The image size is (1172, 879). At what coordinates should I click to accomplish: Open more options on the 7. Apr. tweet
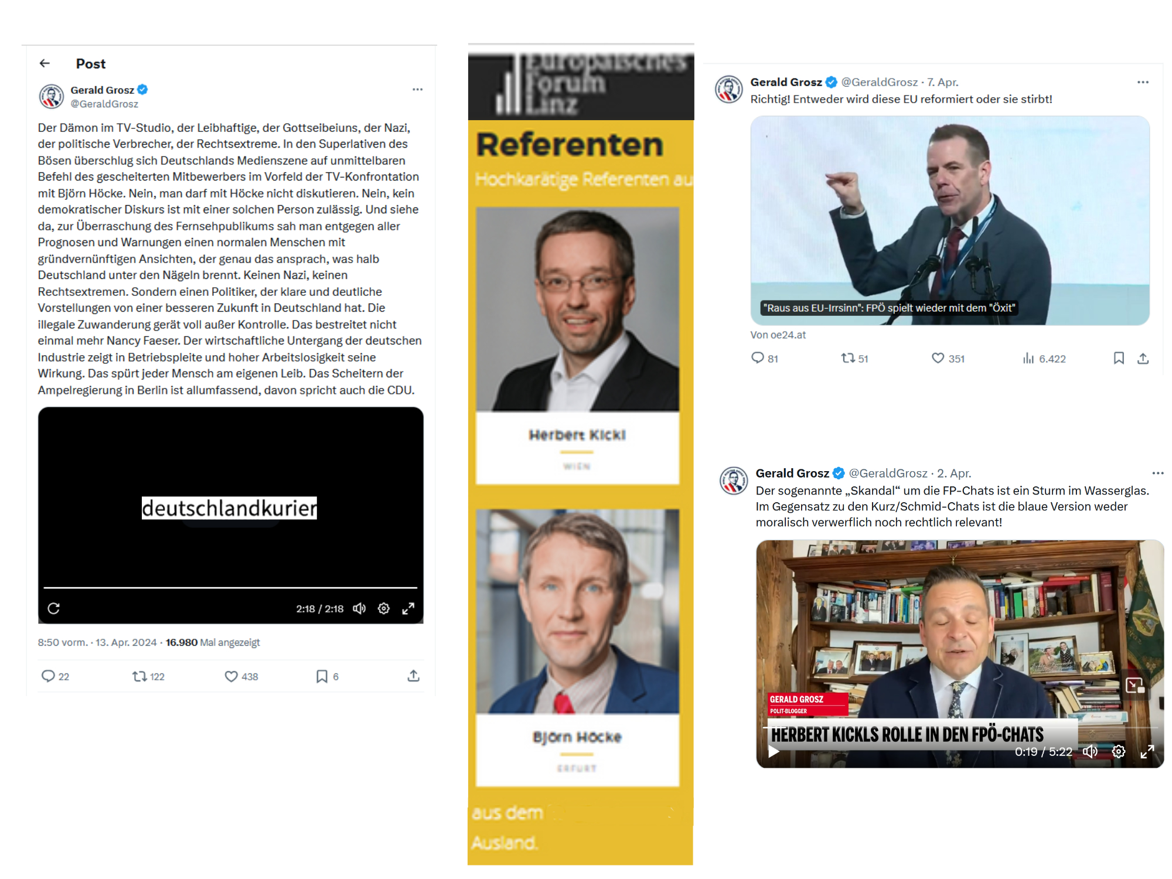coord(1143,82)
